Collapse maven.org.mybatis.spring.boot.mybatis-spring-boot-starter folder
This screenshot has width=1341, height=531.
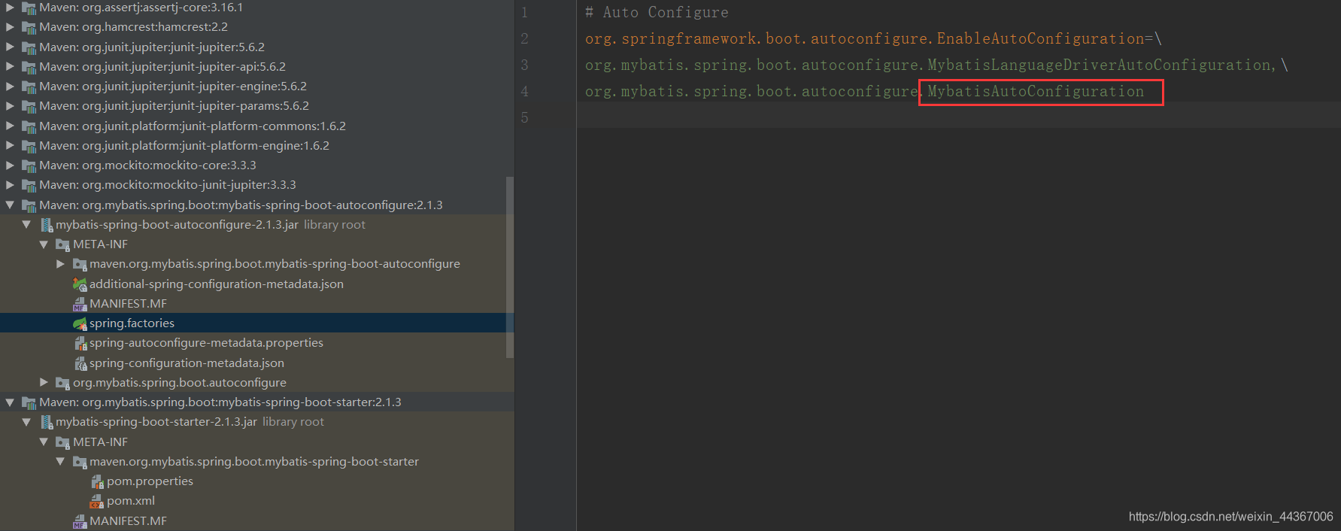coord(60,462)
